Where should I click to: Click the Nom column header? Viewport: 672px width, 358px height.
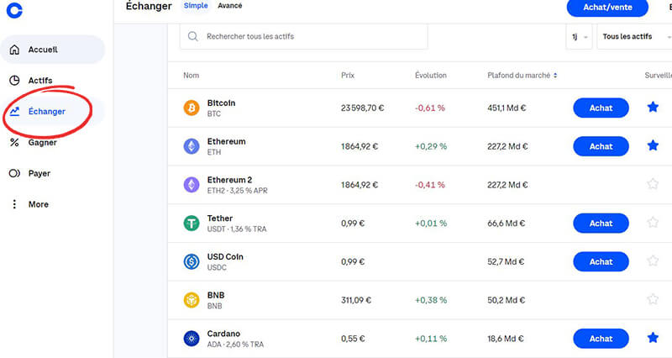(x=192, y=76)
